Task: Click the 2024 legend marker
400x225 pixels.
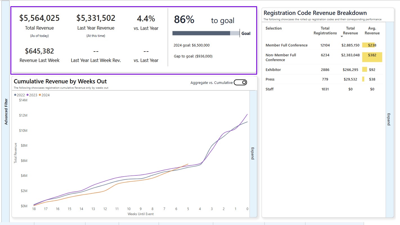Action: point(40,95)
